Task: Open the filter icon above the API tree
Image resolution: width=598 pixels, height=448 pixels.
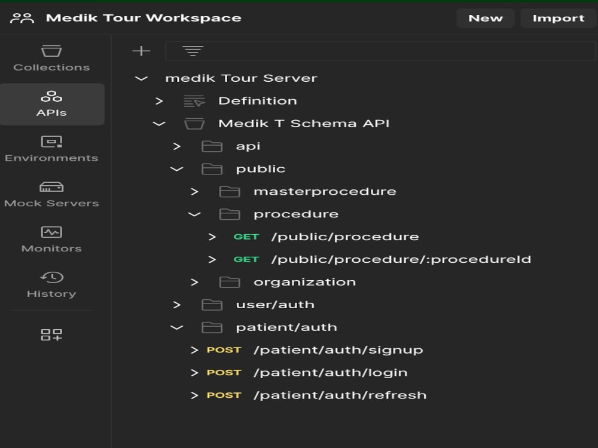Action: [192, 50]
